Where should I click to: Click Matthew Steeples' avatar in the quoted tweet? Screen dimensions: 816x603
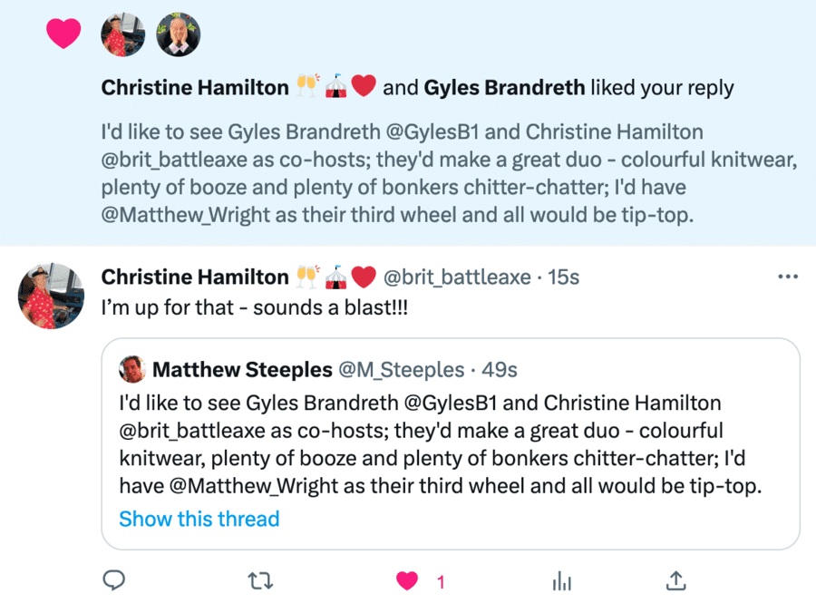132,370
